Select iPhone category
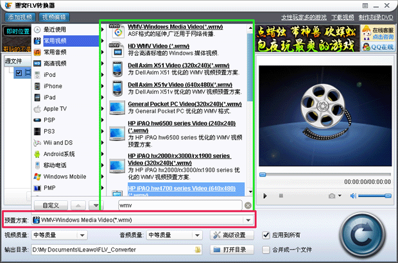The image size is (398, 263). (66, 86)
